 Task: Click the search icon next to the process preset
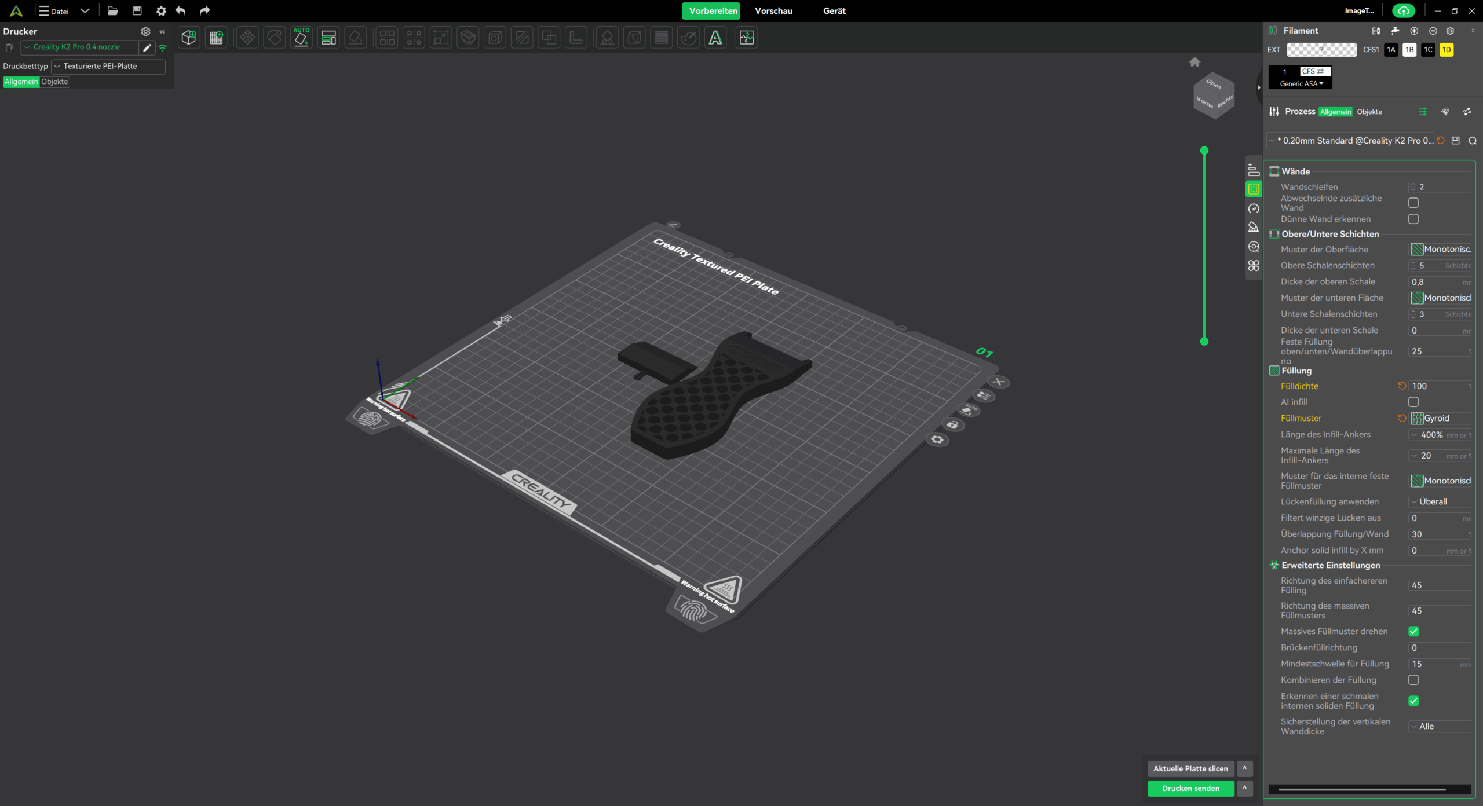(1472, 141)
